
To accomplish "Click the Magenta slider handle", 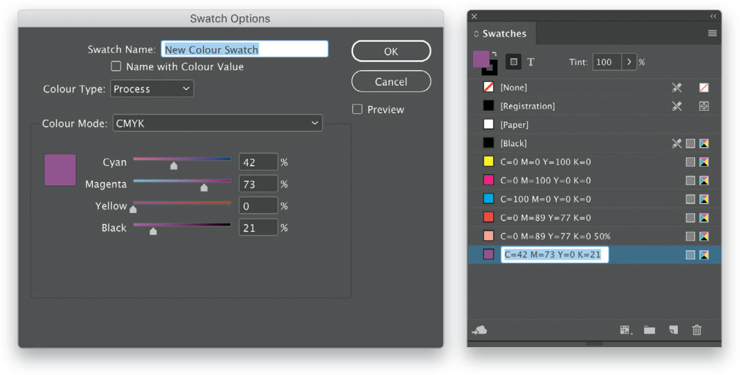I will (204, 188).
